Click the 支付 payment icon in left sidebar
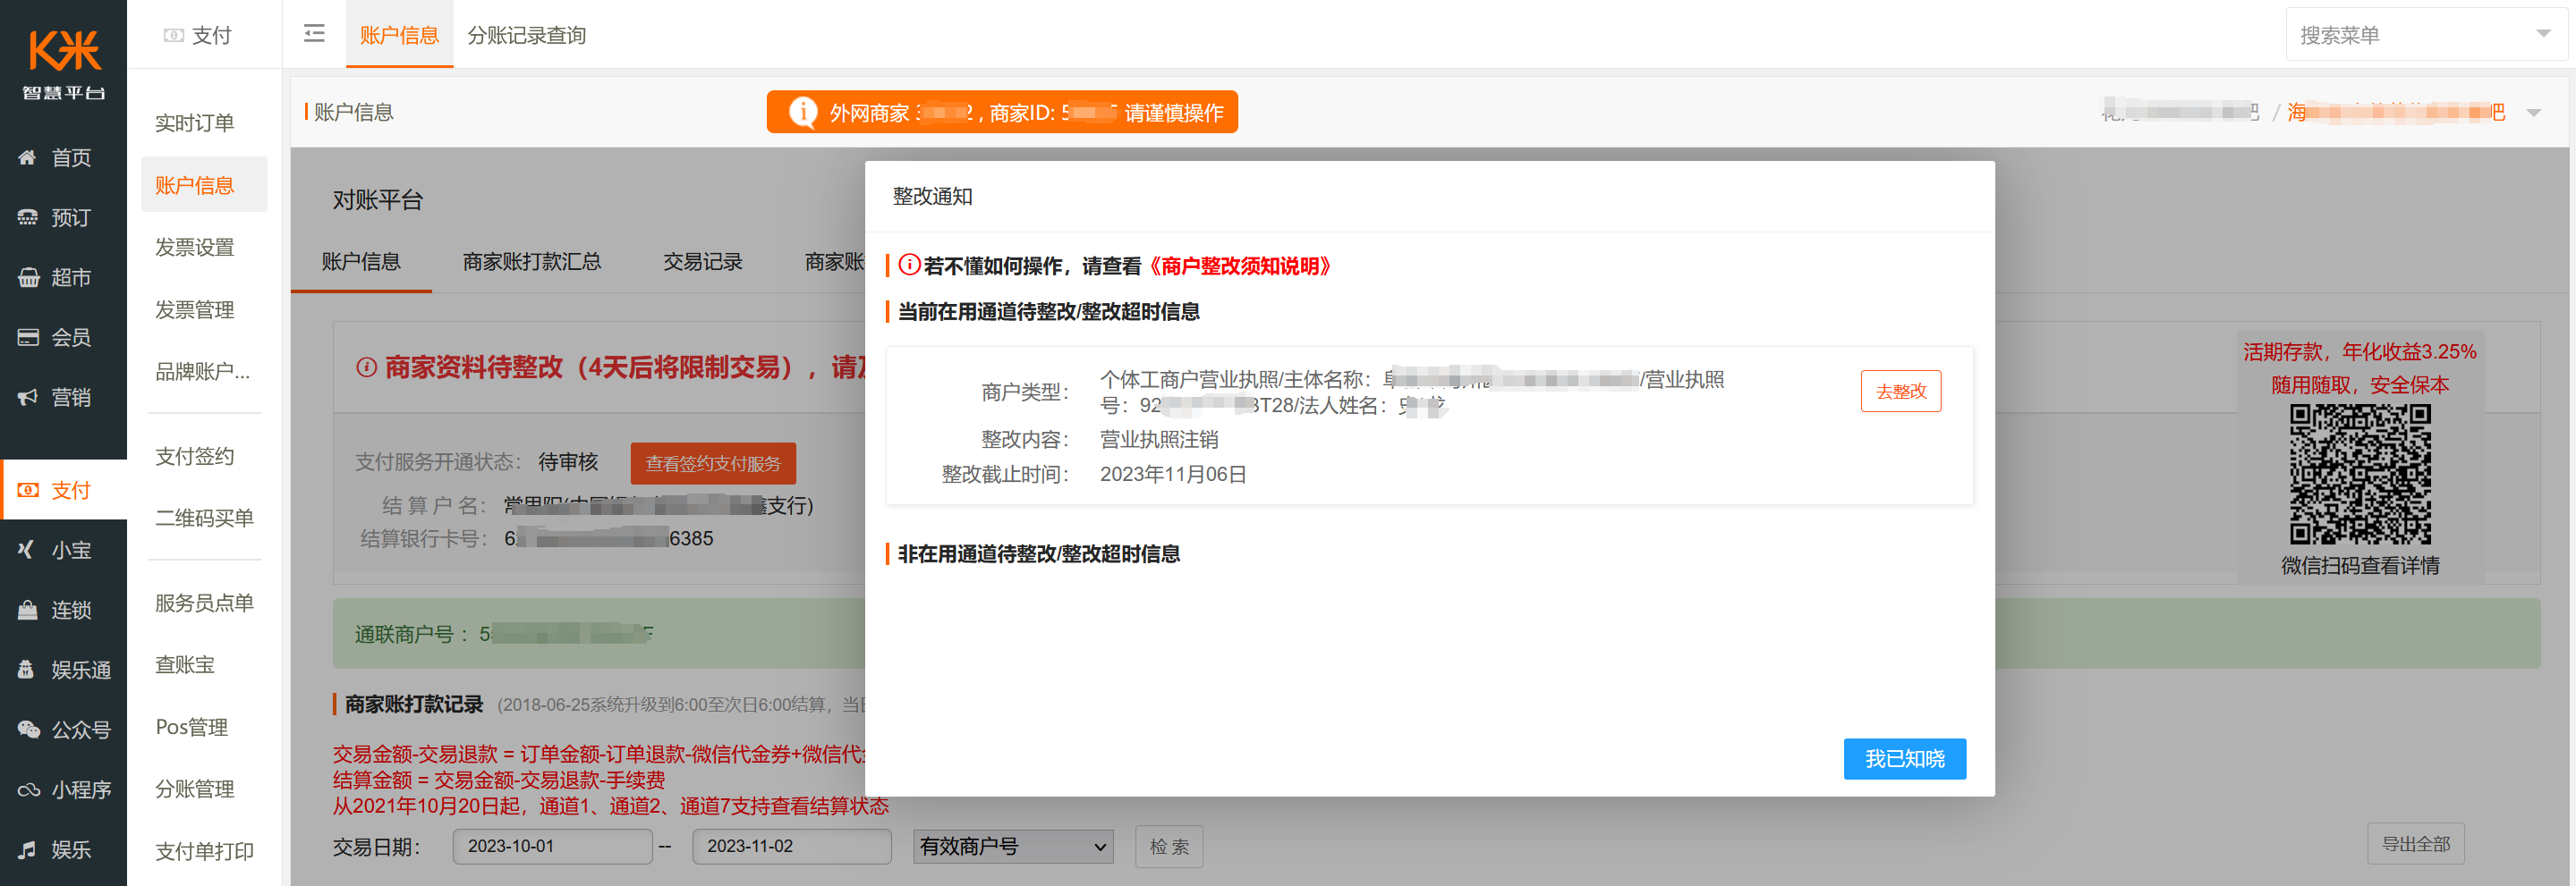The height and width of the screenshot is (886, 2576). pos(28,489)
